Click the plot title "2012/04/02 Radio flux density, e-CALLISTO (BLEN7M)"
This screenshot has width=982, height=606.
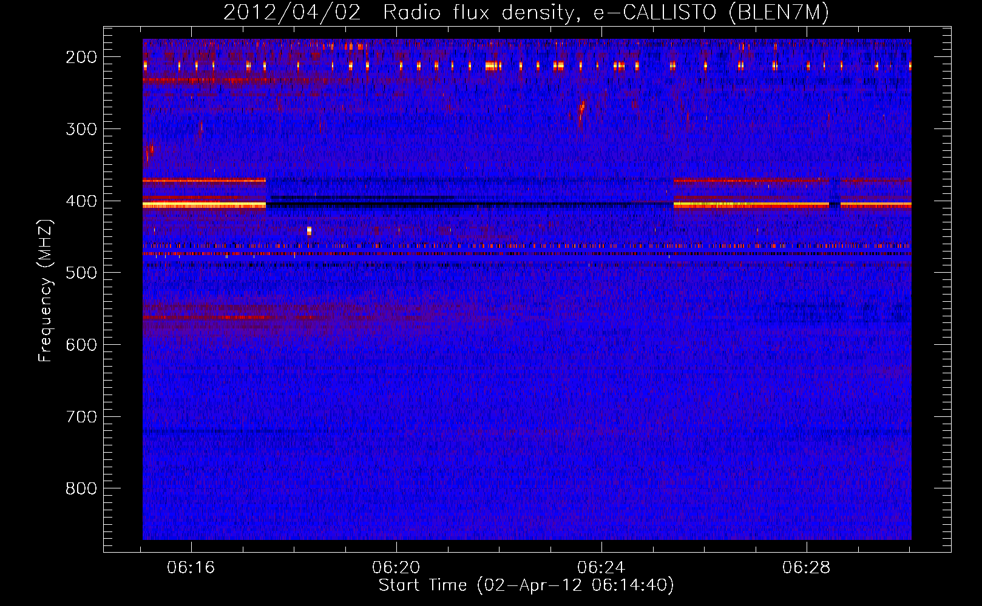click(526, 12)
